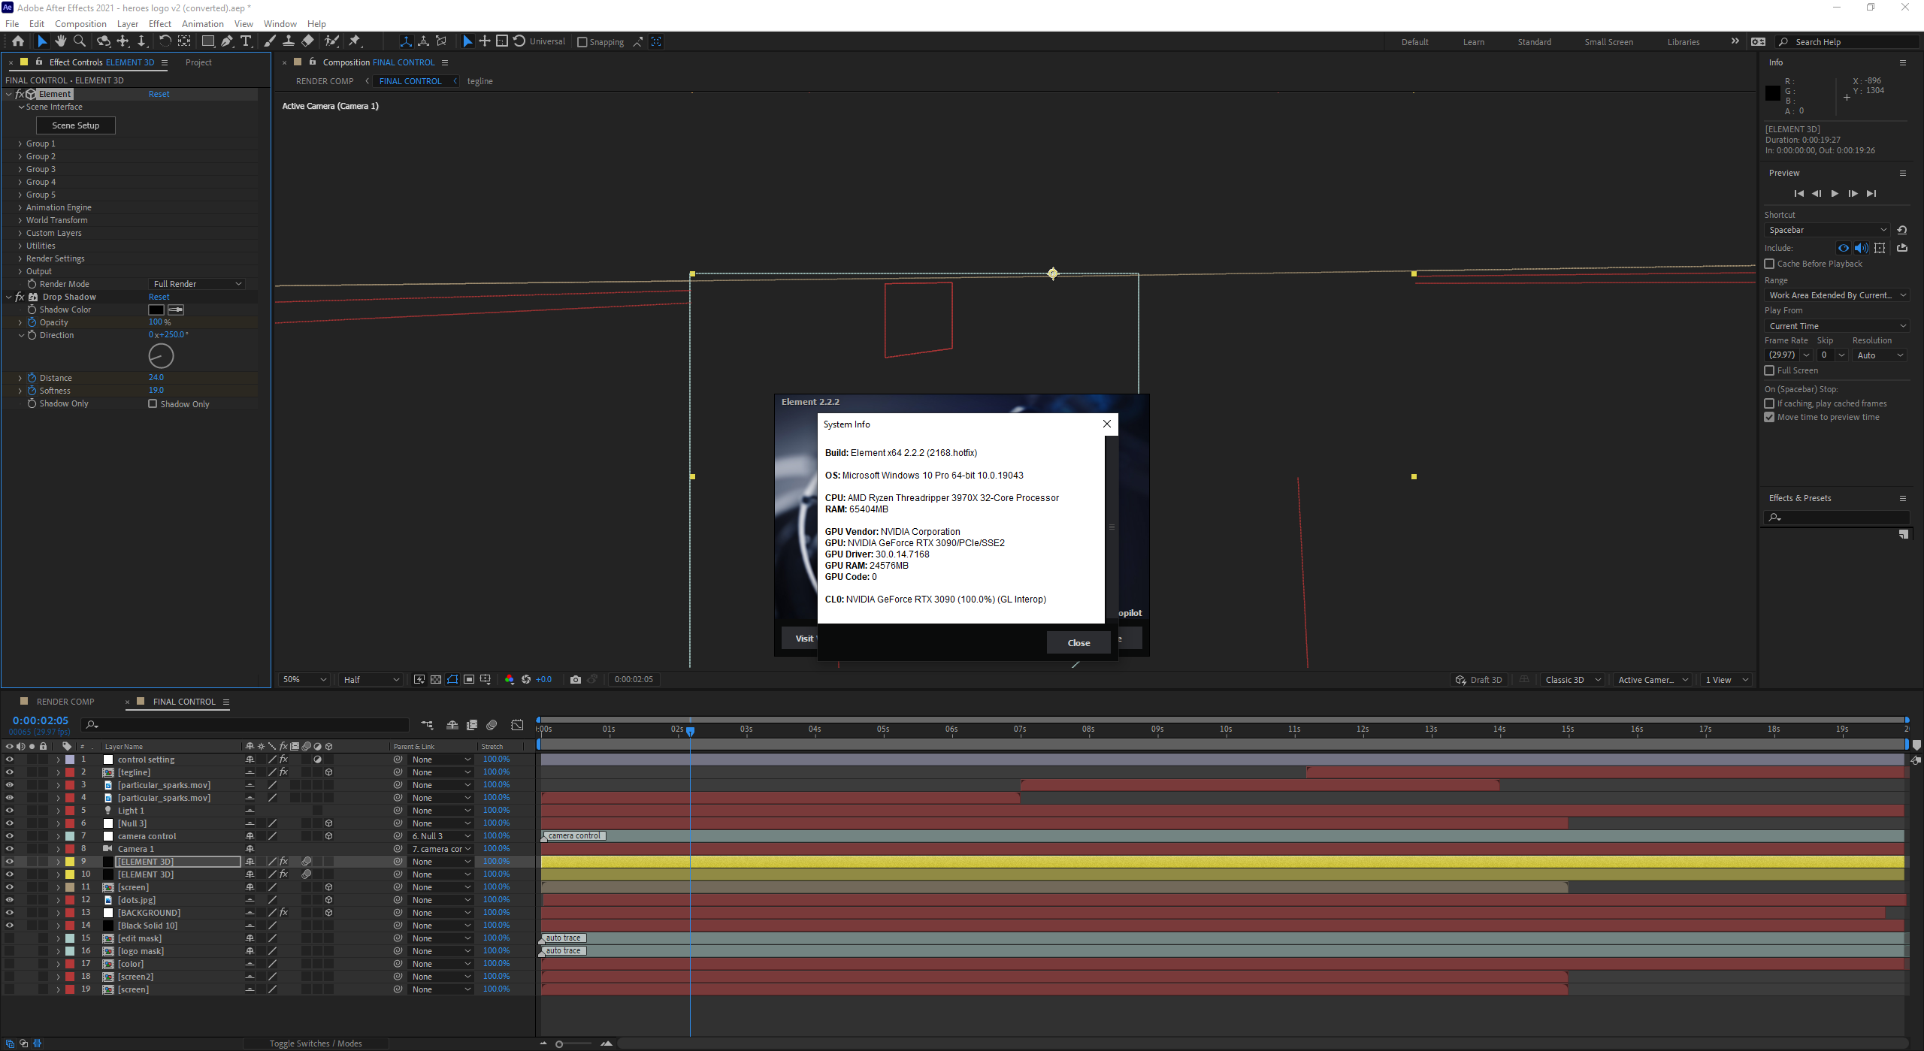Viewport: 1924px width, 1051px height.
Task: Expand Group 1 under Scene Interface
Action: tap(19, 143)
